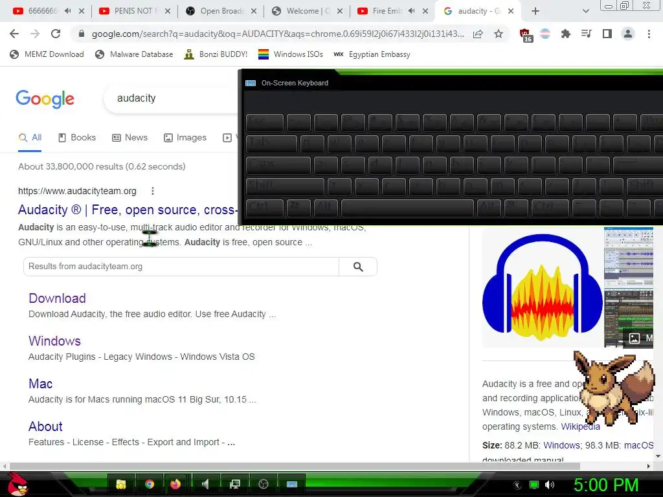The width and height of the screenshot is (663, 497).
Task: Open the MEMZ Download bookmark
Action: click(47, 54)
